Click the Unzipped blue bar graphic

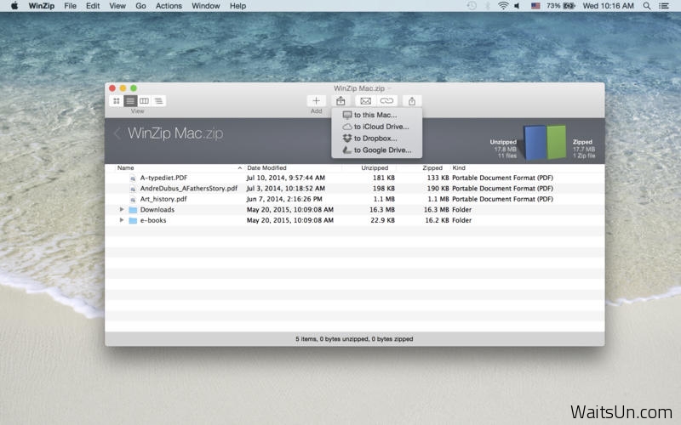pyautogui.click(x=535, y=142)
